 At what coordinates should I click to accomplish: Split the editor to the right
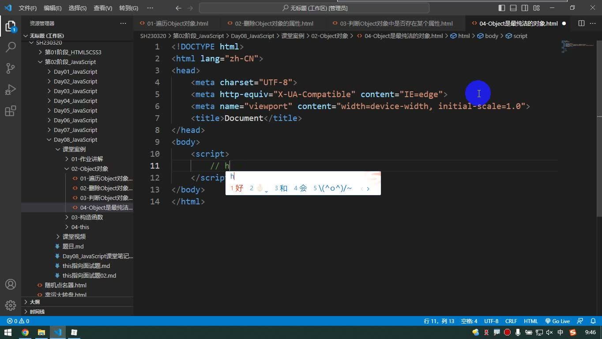(x=581, y=23)
